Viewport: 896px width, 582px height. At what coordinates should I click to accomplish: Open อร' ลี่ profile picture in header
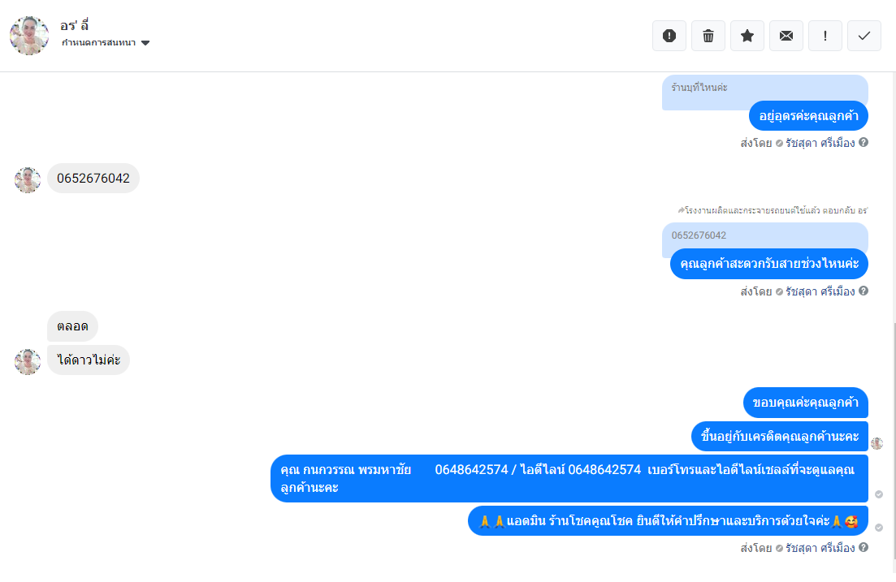(29, 36)
